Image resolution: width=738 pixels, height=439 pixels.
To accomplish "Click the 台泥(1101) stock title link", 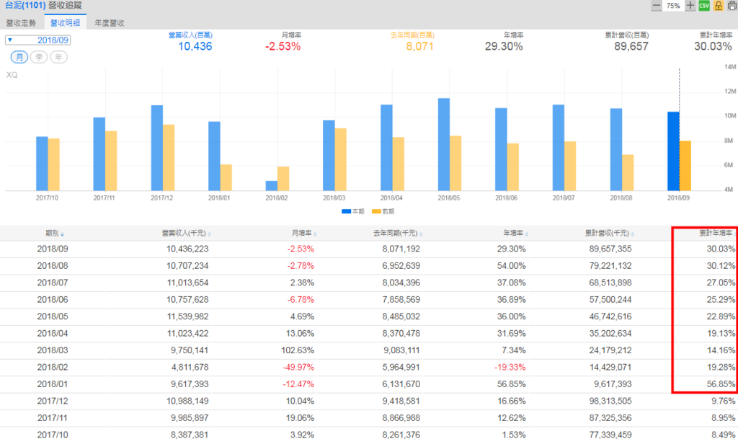I will (x=25, y=5).
